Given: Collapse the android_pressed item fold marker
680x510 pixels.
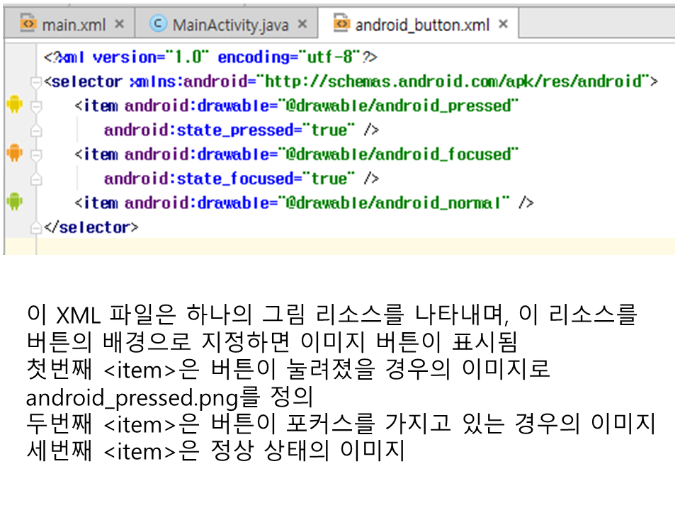Looking at the screenshot, I should (x=36, y=106).
